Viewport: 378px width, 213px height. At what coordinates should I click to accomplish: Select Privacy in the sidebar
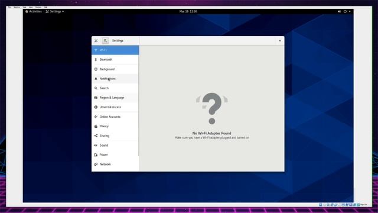(x=115, y=126)
